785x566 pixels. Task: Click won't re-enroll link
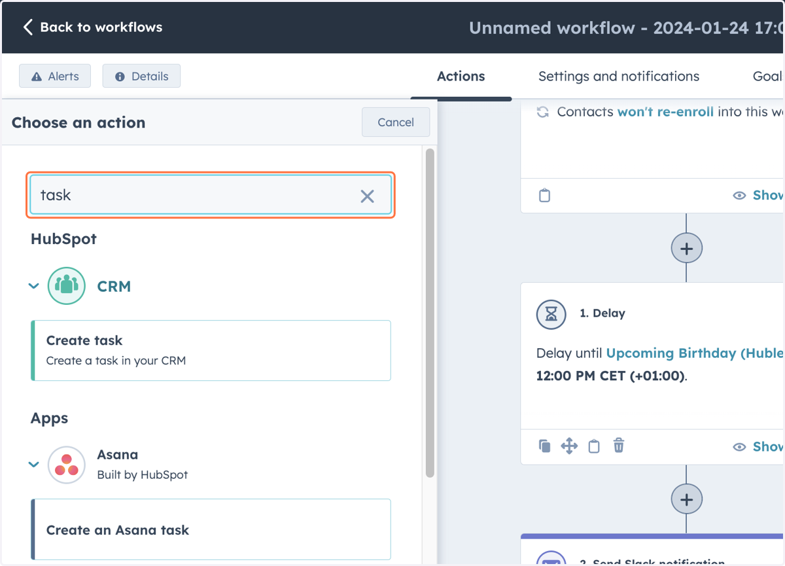point(665,112)
